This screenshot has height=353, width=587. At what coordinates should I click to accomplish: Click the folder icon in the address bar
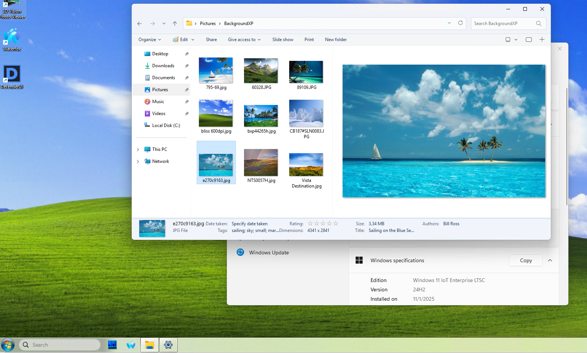[189, 23]
